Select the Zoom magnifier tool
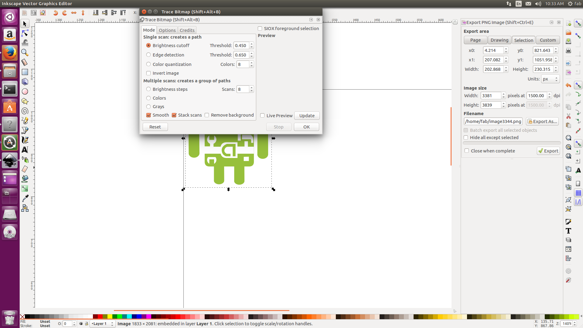 [x=25, y=53]
